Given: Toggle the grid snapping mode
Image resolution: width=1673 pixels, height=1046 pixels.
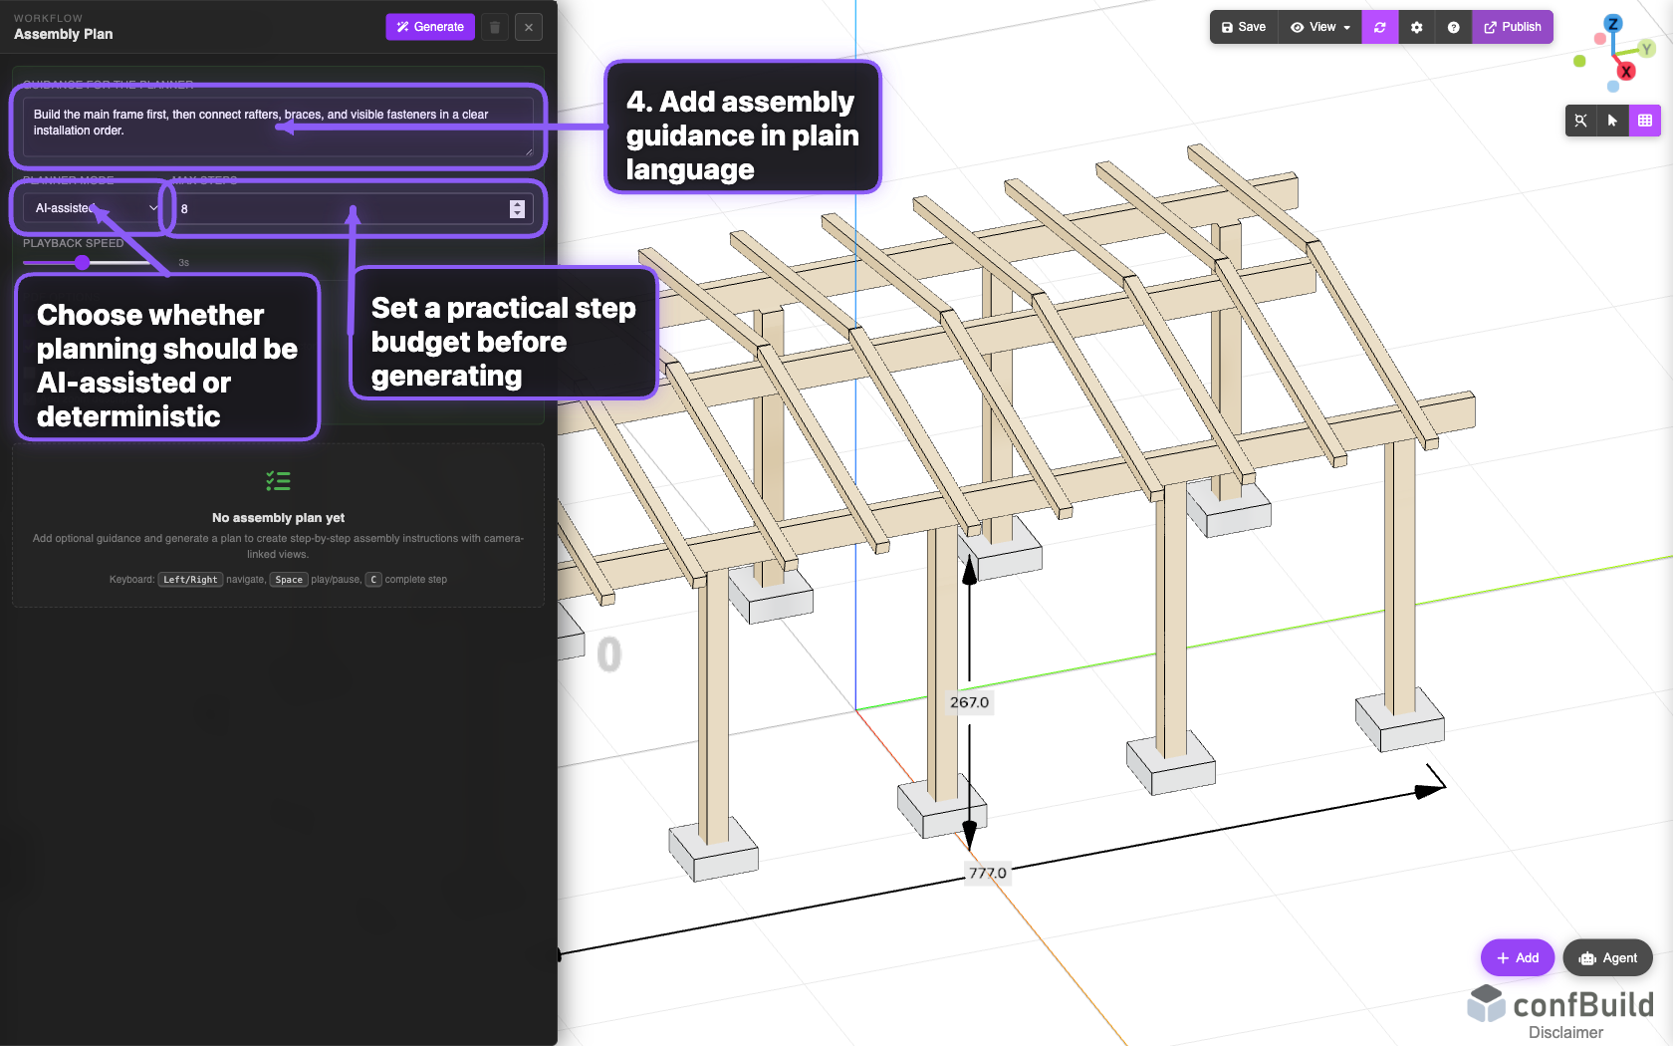Looking at the screenshot, I should point(1646,121).
